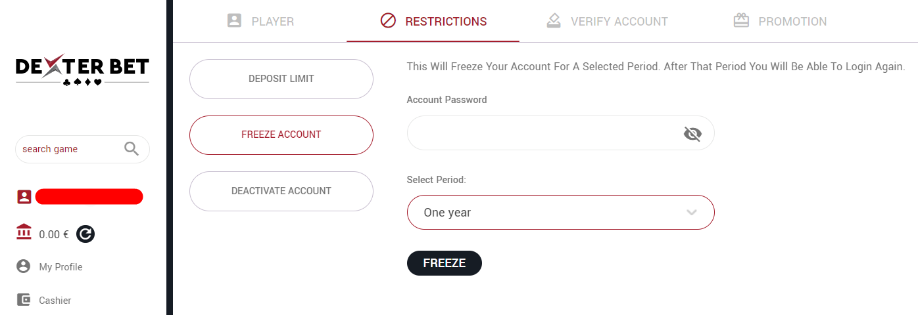
Task: Click the Verify Account stamp icon
Action: [x=554, y=21]
